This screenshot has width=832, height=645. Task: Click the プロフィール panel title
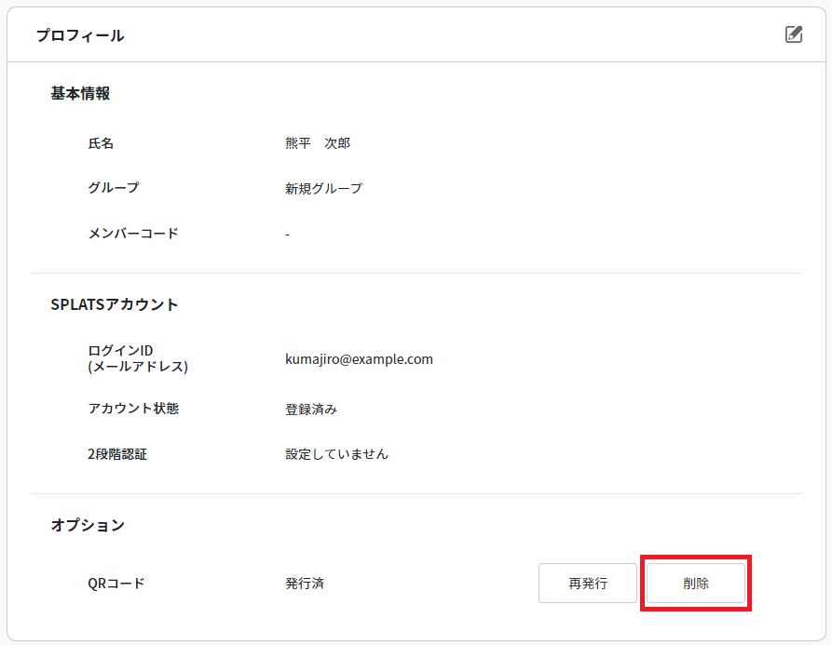coord(79,34)
